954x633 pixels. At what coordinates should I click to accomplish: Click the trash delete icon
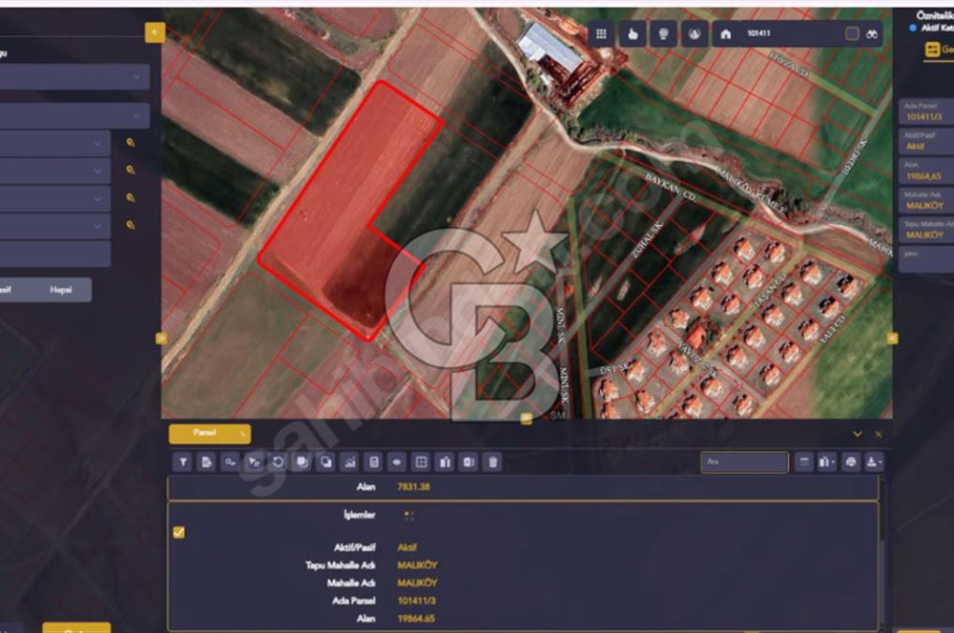pyautogui.click(x=493, y=462)
